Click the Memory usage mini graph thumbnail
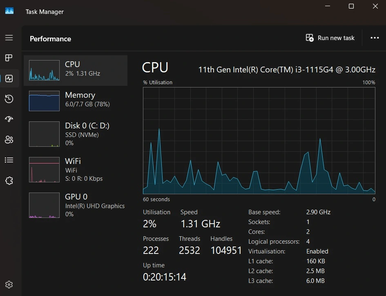The height and width of the screenshot is (296, 386). coord(44,101)
